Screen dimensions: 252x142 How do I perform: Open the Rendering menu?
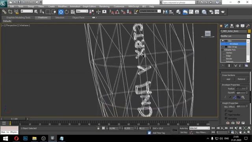pos(104,6)
